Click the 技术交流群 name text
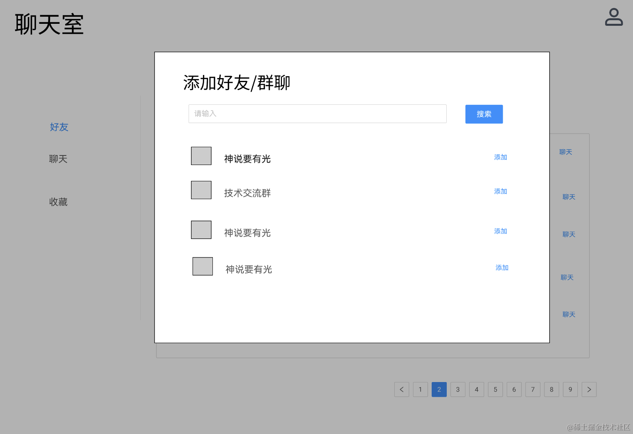 click(x=247, y=193)
